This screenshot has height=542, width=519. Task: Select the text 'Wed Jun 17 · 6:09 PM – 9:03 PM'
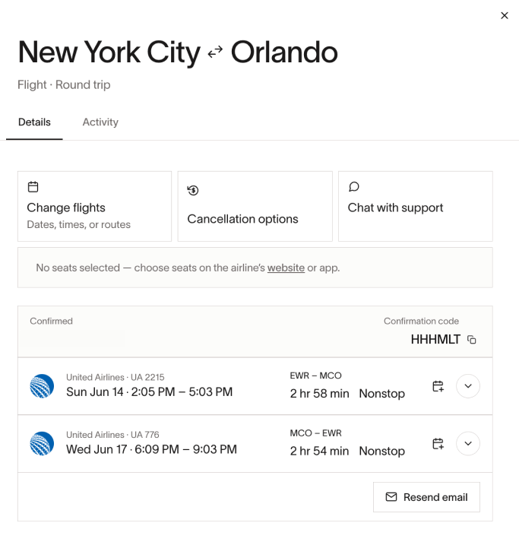(x=151, y=449)
